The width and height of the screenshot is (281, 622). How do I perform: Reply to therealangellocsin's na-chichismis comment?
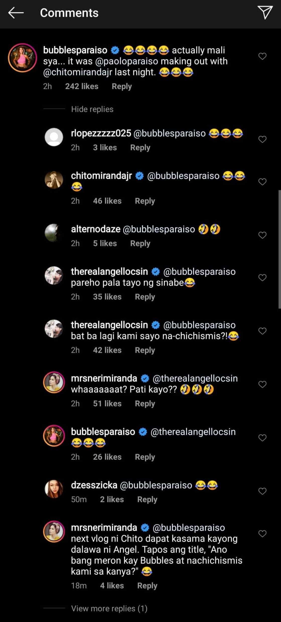145,350
